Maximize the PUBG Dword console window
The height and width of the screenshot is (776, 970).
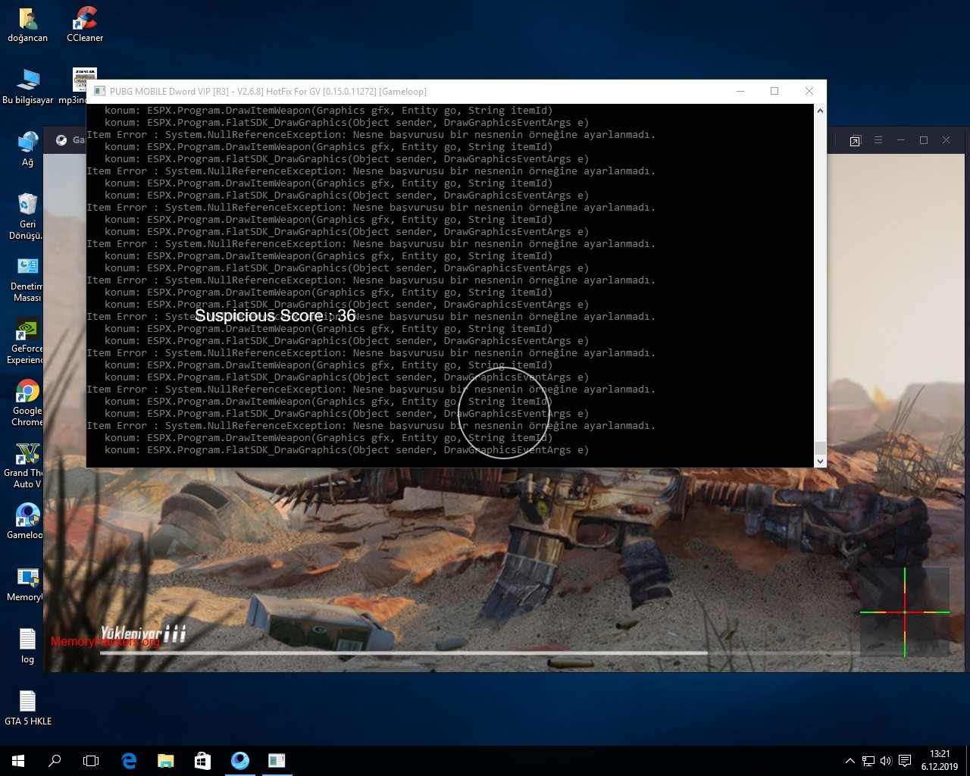click(x=774, y=92)
